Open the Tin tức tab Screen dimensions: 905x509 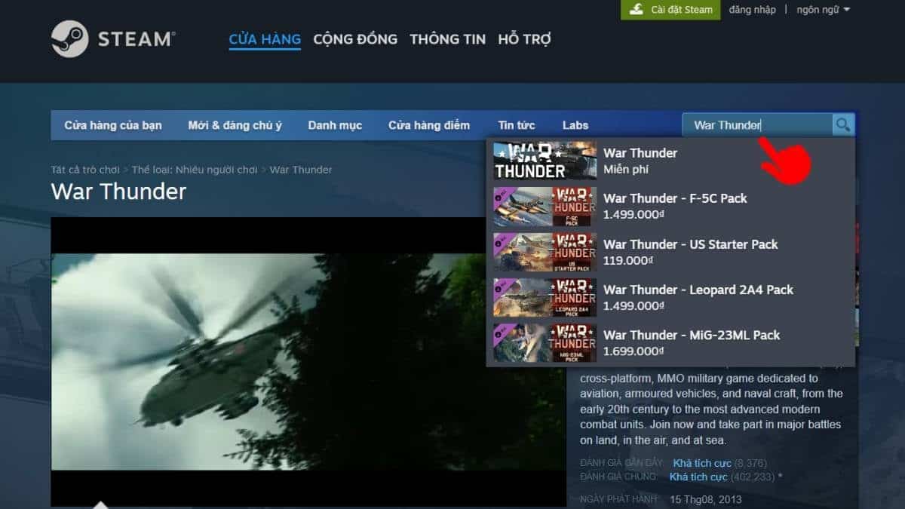tap(517, 125)
